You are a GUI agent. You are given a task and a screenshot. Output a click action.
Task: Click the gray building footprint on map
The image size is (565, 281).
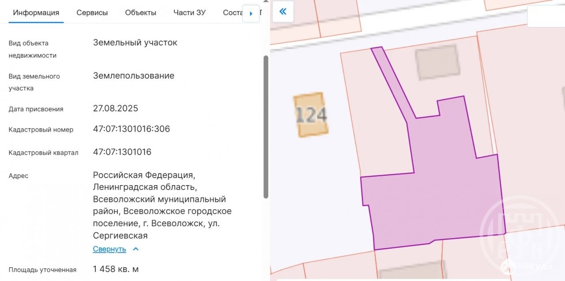coord(438,62)
